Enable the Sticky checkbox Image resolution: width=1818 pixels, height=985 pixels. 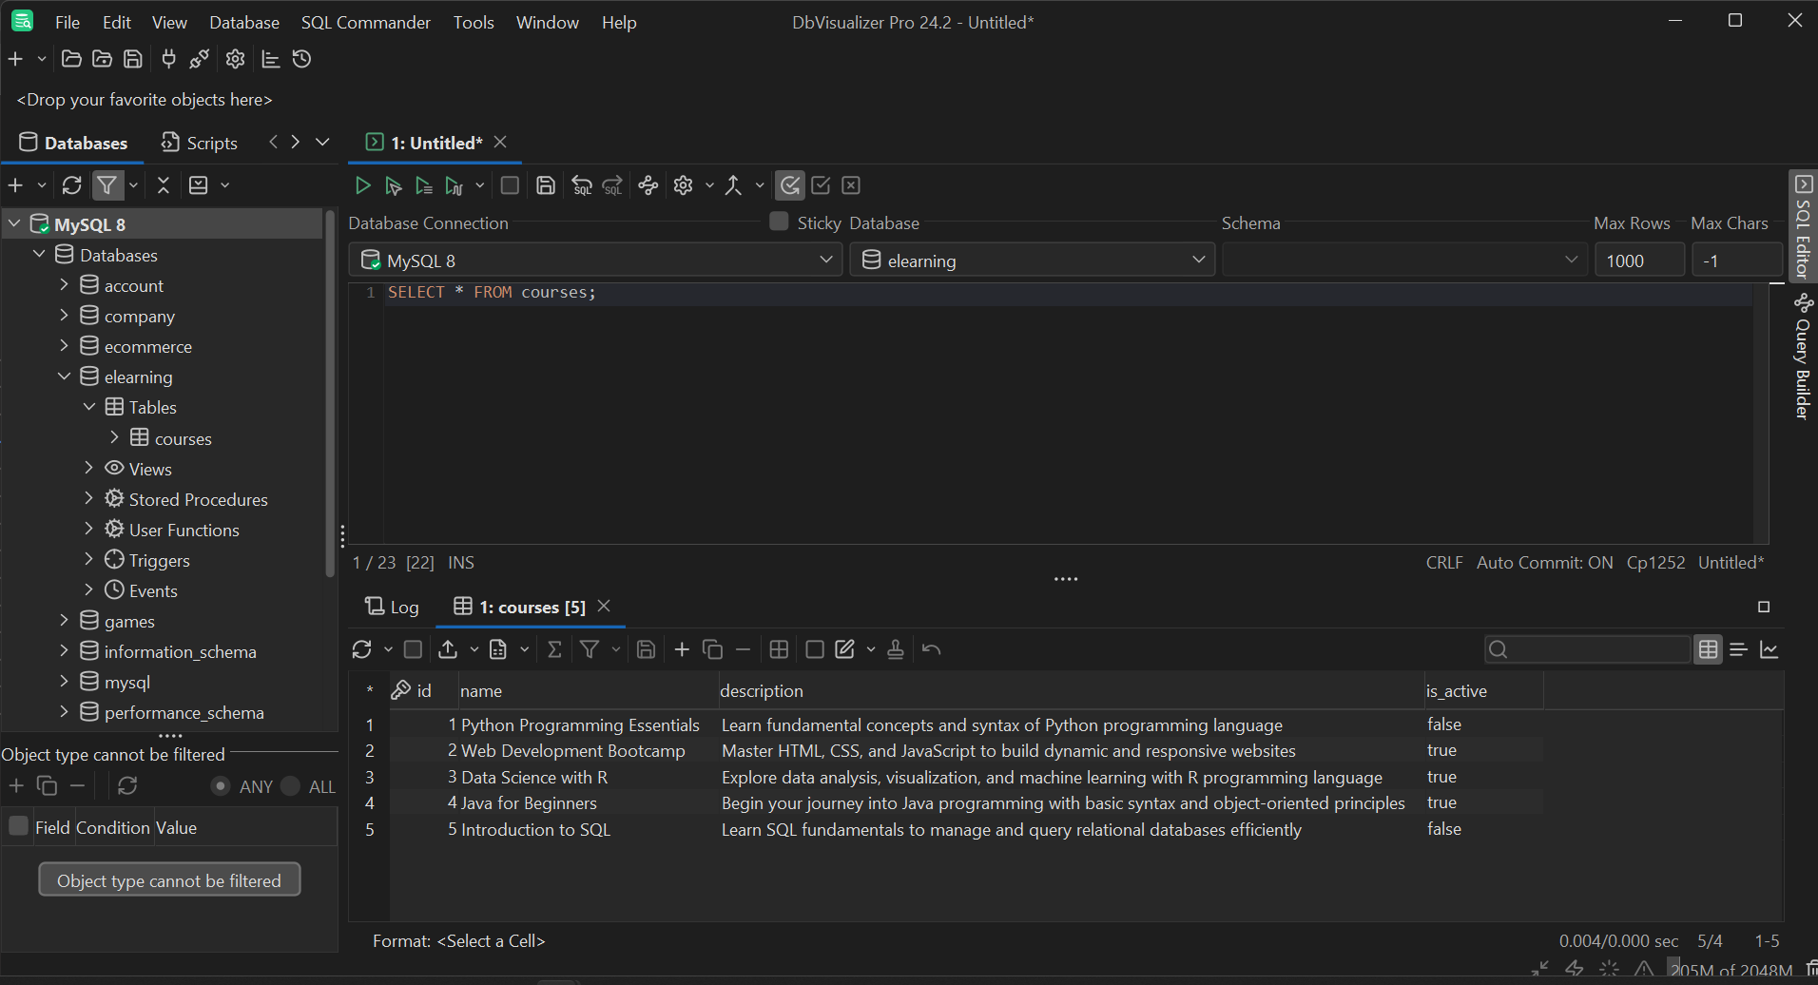[x=779, y=222]
